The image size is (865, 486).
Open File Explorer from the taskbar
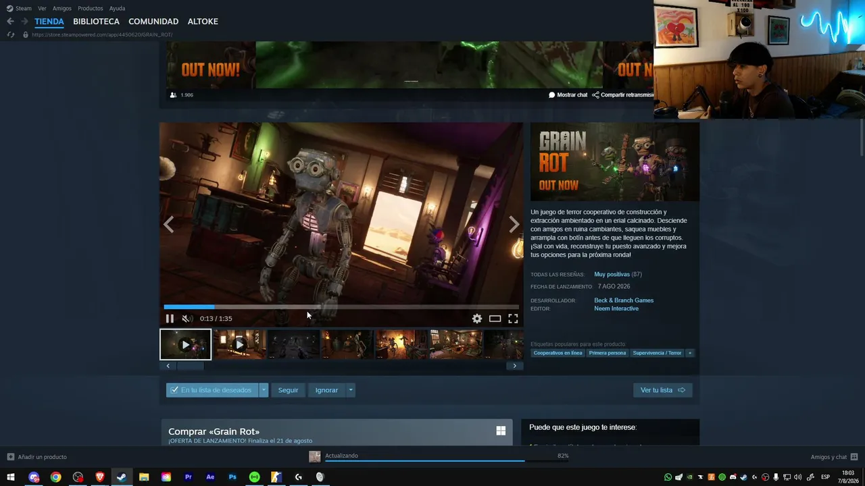tap(144, 477)
